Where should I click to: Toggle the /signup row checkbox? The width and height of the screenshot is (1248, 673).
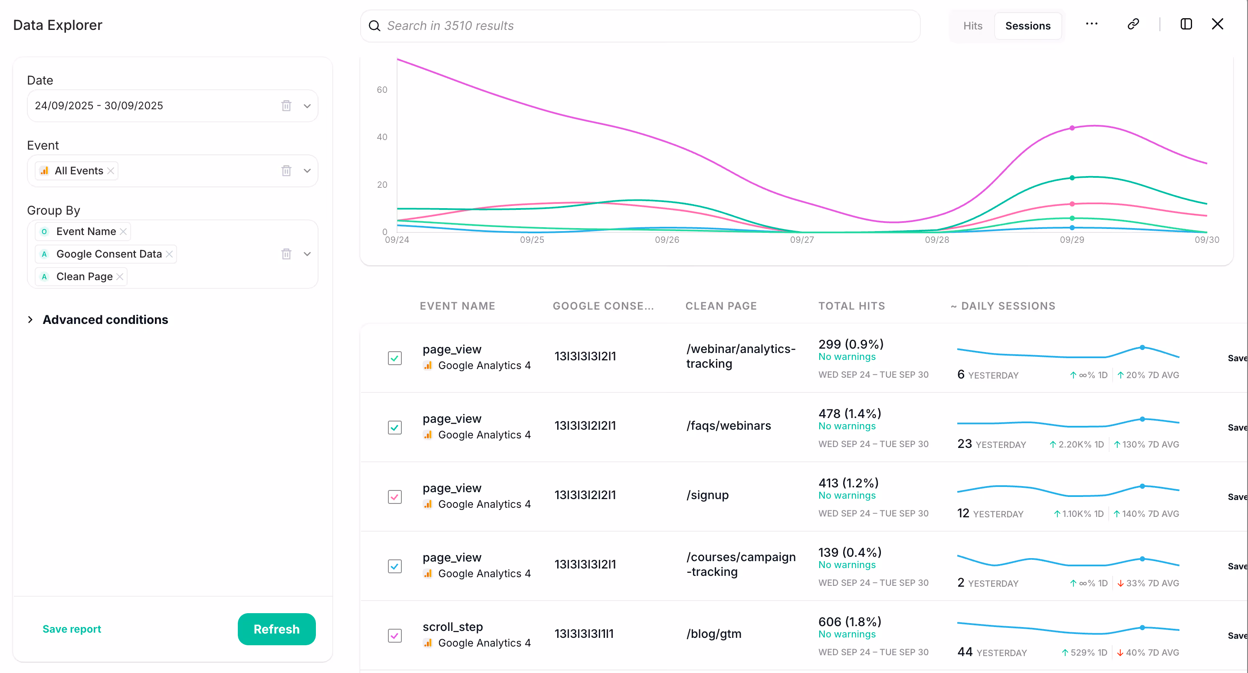click(394, 497)
